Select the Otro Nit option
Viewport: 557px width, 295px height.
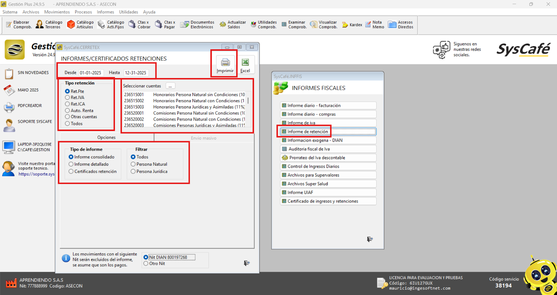(146, 264)
